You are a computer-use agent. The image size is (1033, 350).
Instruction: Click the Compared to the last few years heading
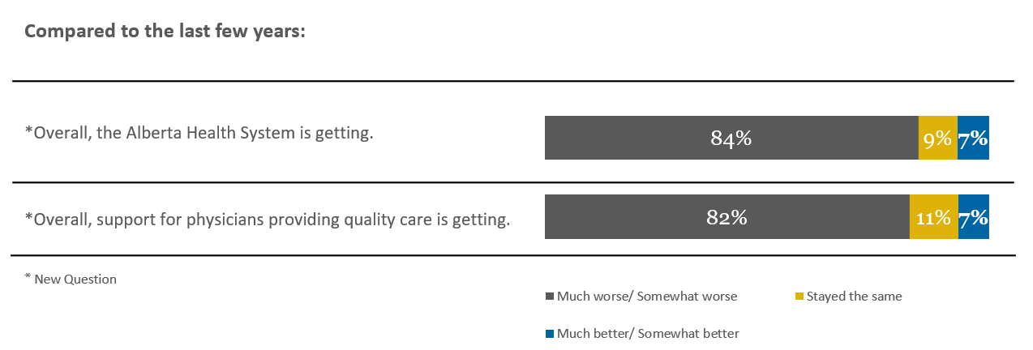165,32
